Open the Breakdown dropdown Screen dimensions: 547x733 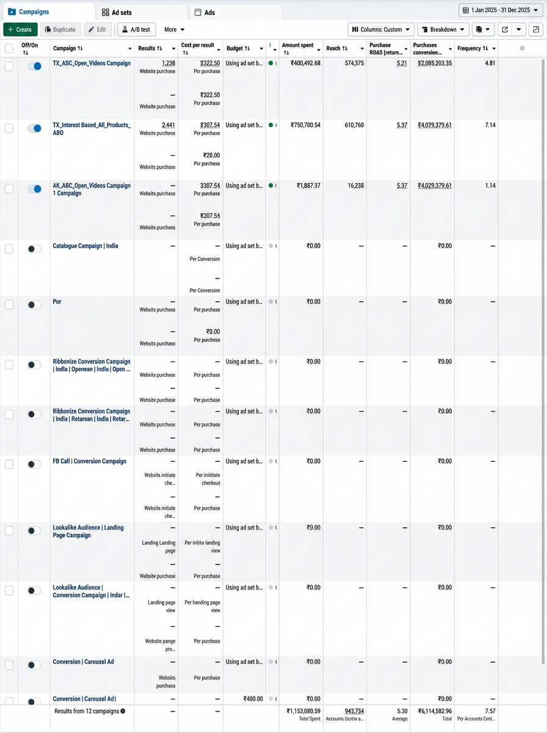pyautogui.click(x=443, y=29)
